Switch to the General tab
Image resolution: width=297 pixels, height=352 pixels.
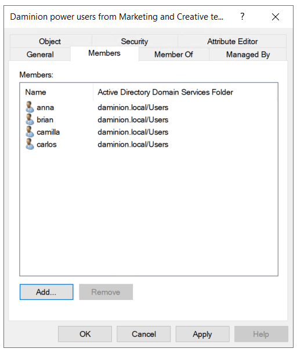(40, 55)
